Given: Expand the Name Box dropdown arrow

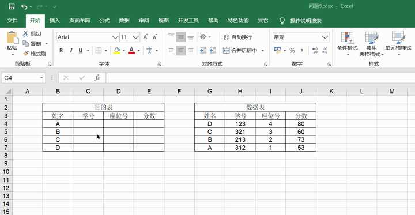Looking at the screenshot, I should click(x=41, y=78).
